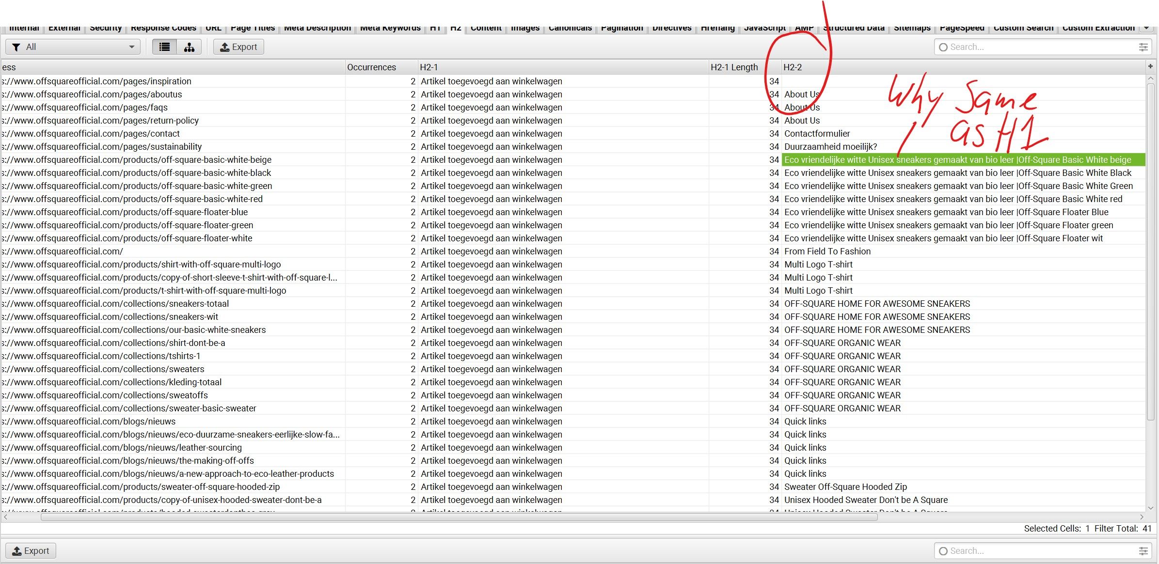Click the filter funnel icon

[x=16, y=47]
